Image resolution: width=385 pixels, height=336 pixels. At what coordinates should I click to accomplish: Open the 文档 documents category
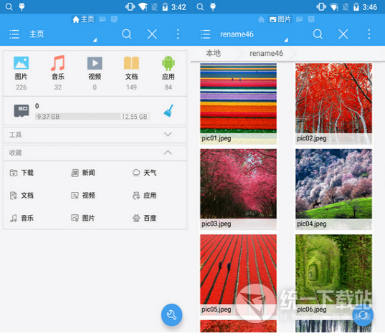point(131,73)
